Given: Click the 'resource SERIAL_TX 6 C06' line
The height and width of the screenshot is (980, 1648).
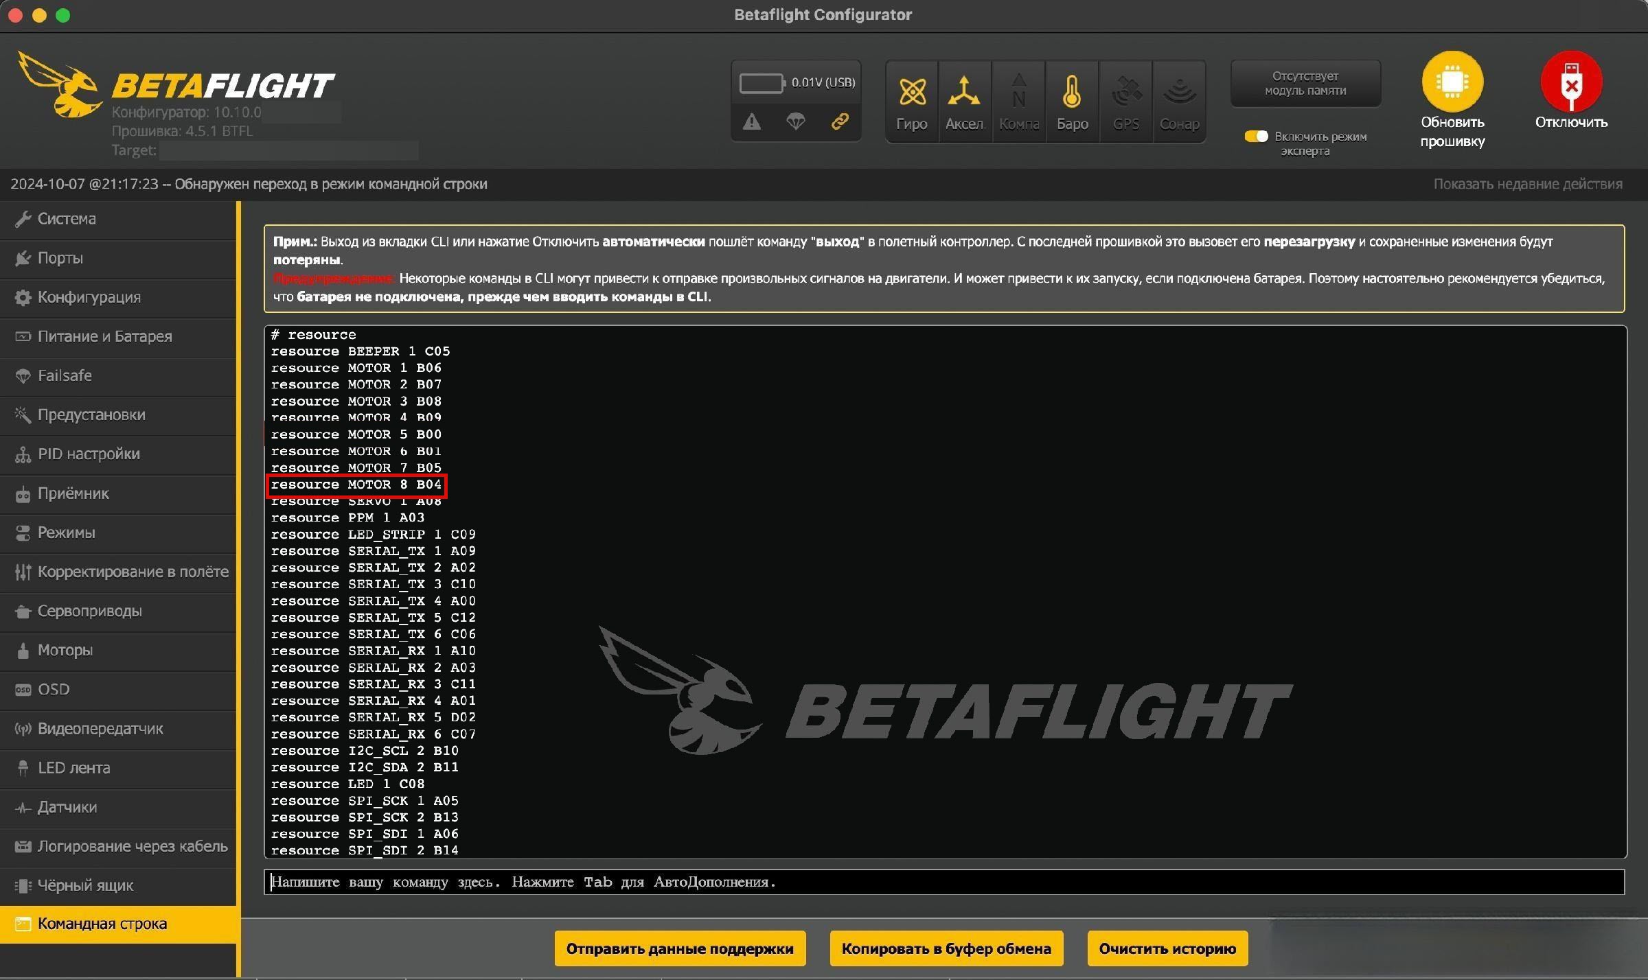Looking at the screenshot, I should 374,634.
